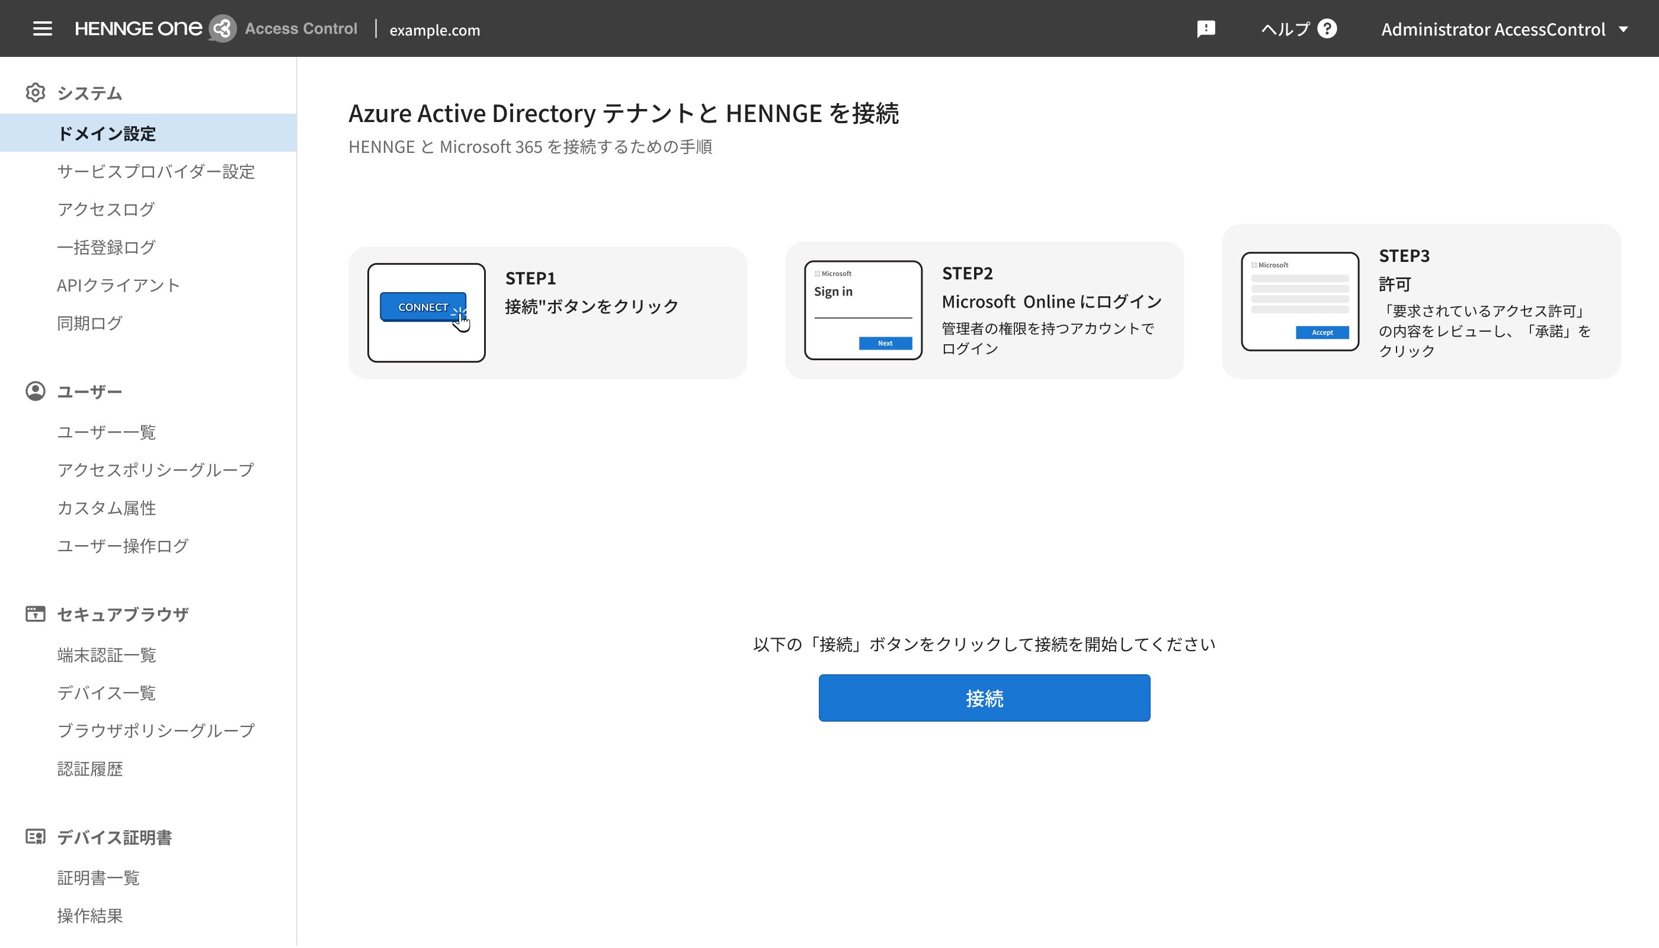This screenshot has width=1659, height=948.
Task: Go to アクセスログ
Action: point(106,209)
